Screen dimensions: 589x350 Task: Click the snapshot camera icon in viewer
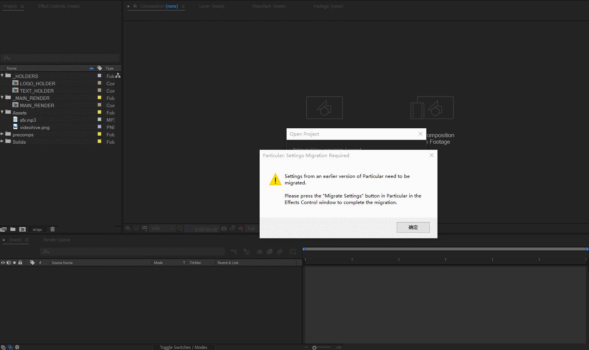[224, 229]
